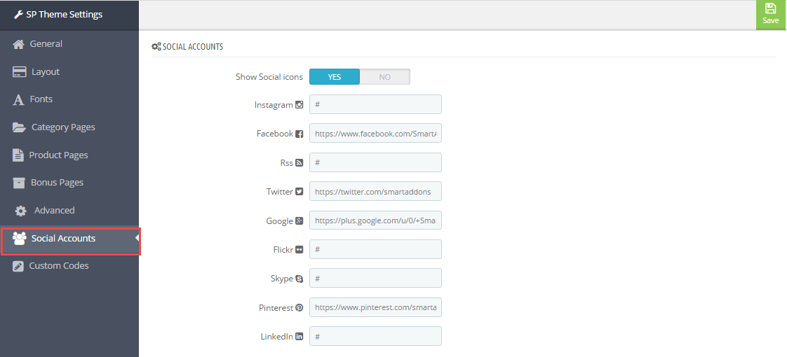
Task: Click the Rss label text
Action: coord(287,163)
